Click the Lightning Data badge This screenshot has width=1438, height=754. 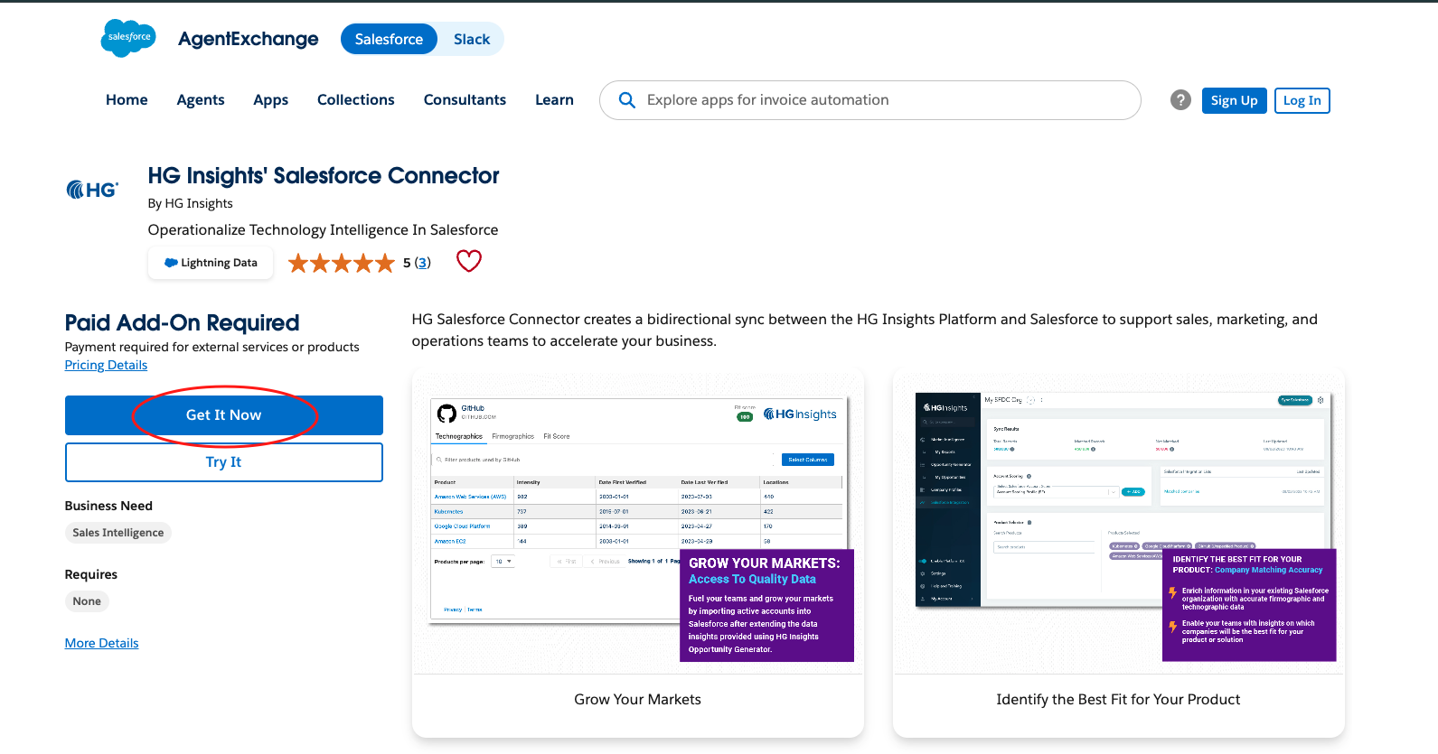click(x=211, y=263)
